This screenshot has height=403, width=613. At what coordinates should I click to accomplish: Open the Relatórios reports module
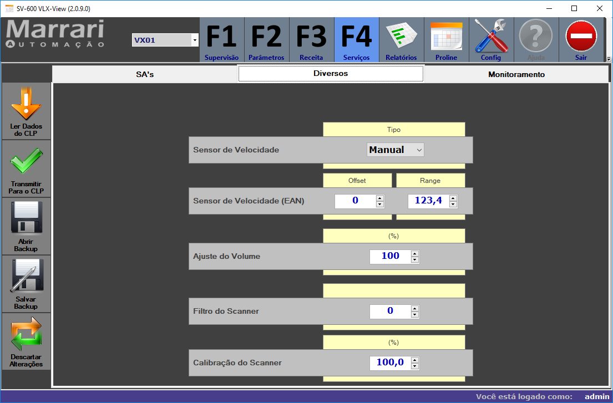[x=401, y=39]
